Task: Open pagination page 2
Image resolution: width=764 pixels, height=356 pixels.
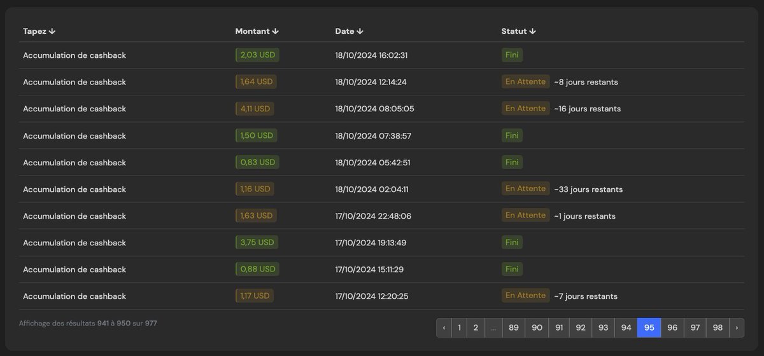Action: pos(476,327)
